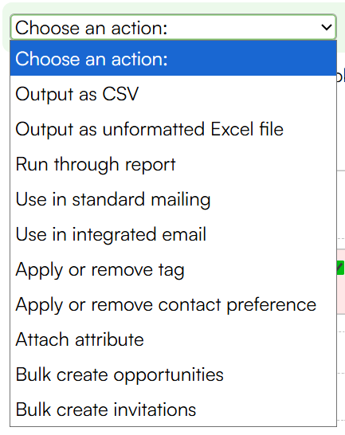The height and width of the screenshot is (435, 345).
Task: Select Bulk create opportunities
Action: coord(173,374)
